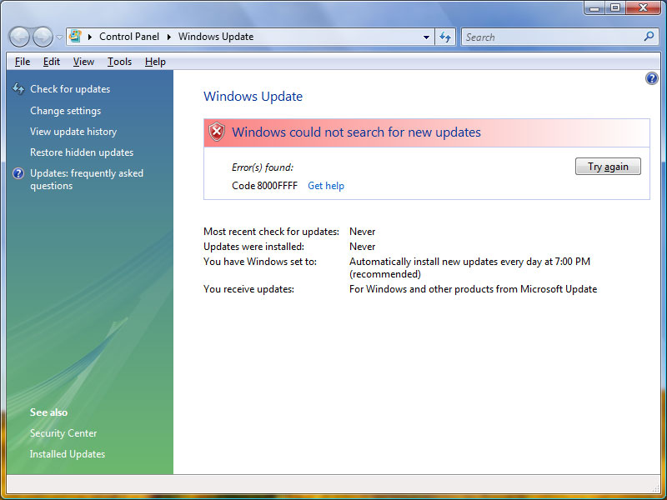Select Control Panel in the breadcrumb
The width and height of the screenshot is (667, 500).
[129, 37]
